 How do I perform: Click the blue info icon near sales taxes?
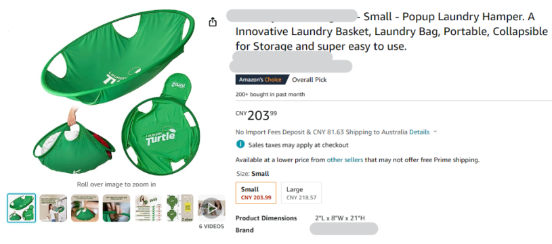(x=240, y=144)
